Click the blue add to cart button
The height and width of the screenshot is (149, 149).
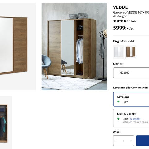[x=142, y=141]
